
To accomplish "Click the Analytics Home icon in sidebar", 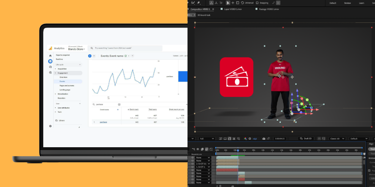I will point(50,55).
